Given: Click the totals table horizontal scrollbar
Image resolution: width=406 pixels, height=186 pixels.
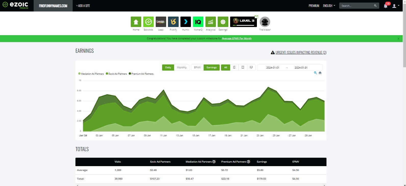Looking at the screenshot, I should (x=201, y=185).
